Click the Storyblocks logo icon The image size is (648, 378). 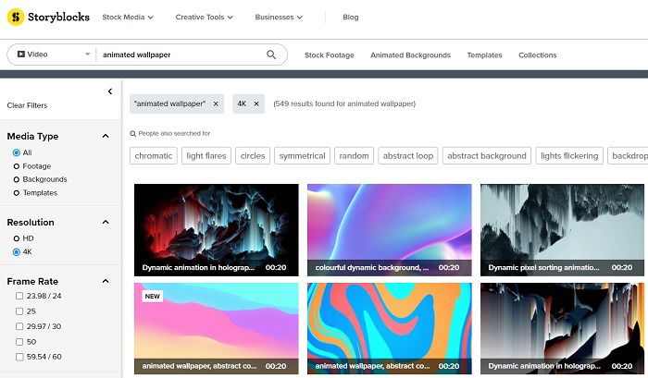(x=16, y=17)
